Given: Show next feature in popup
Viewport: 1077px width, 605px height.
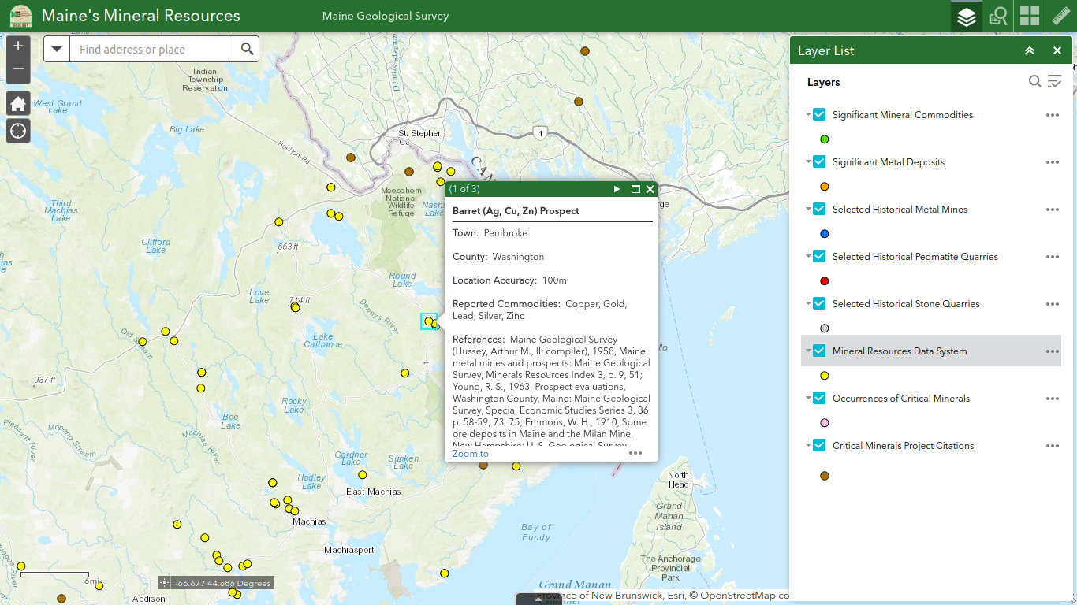Looking at the screenshot, I should 617,189.
